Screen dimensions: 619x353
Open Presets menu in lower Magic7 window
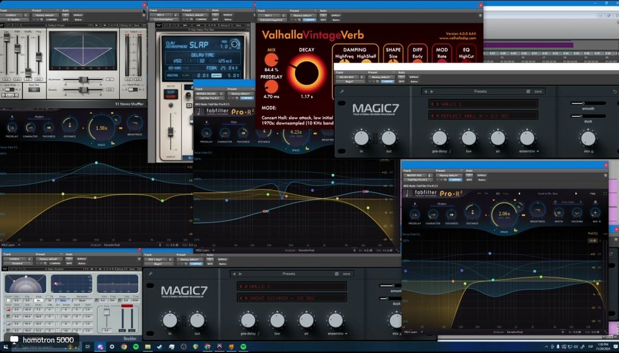coord(288,274)
